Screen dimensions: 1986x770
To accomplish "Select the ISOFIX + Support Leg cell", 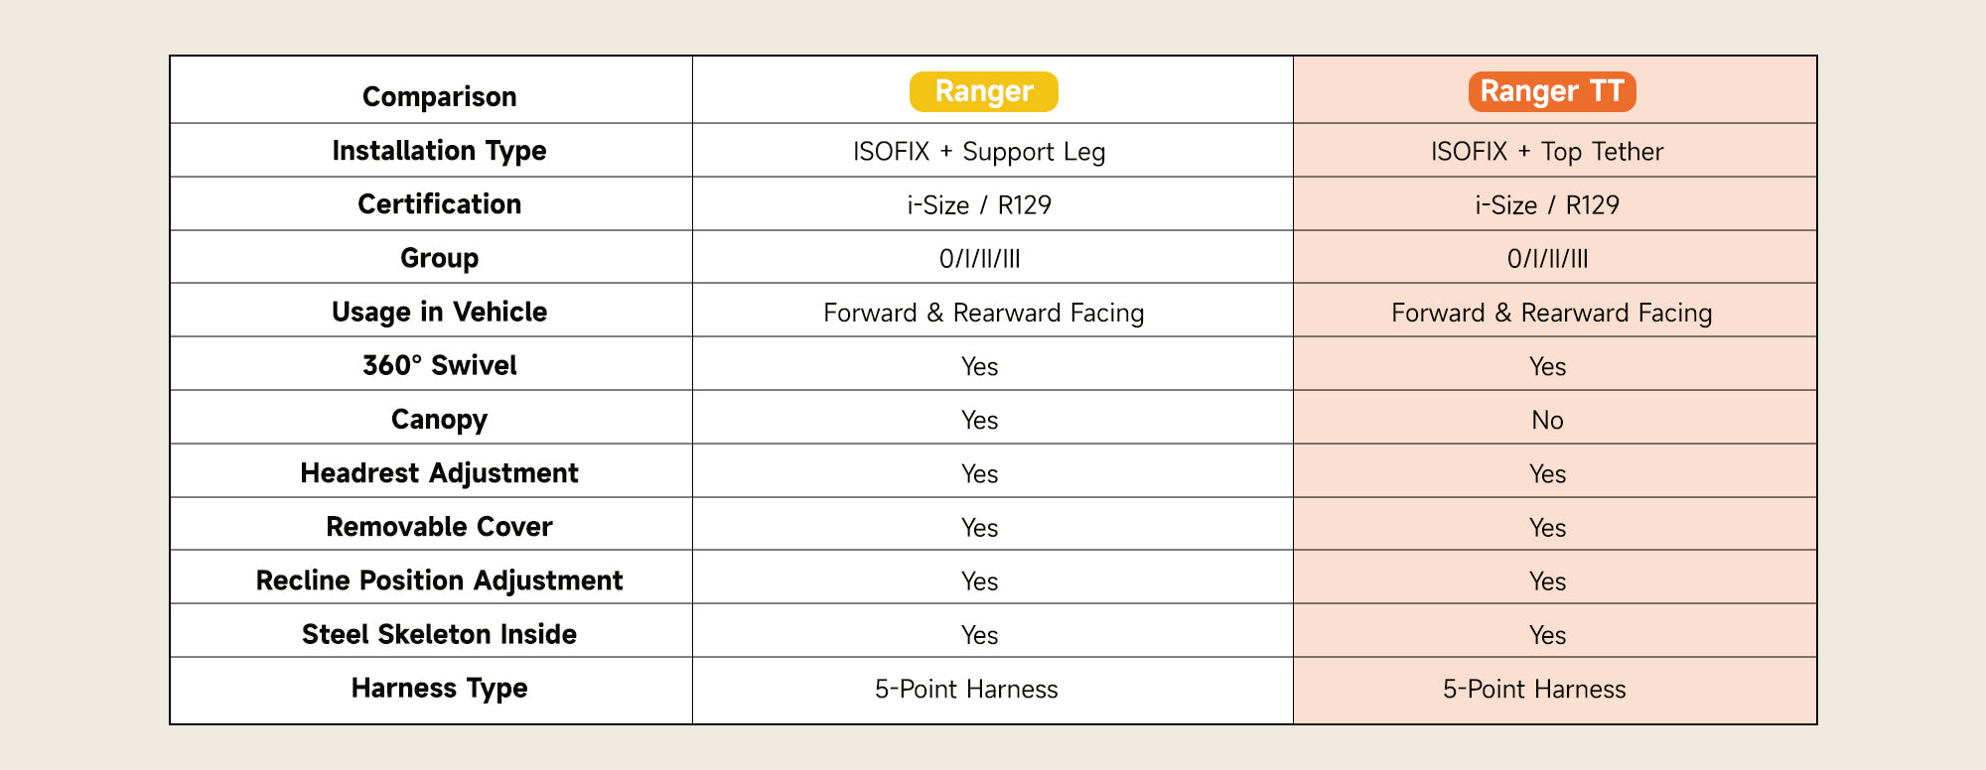I will point(979,152).
